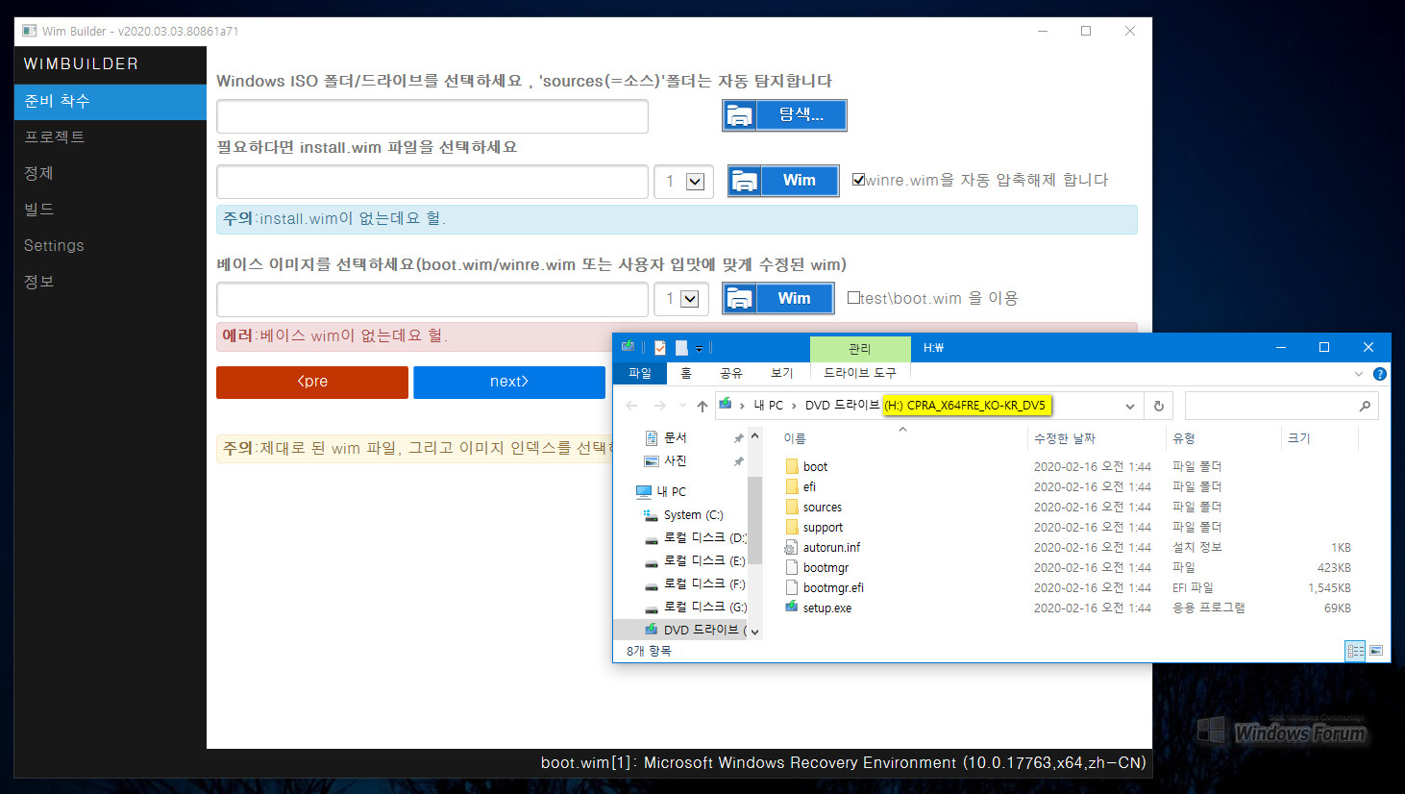
Task: Click the blue next> button
Action: [x=509, y=382]
